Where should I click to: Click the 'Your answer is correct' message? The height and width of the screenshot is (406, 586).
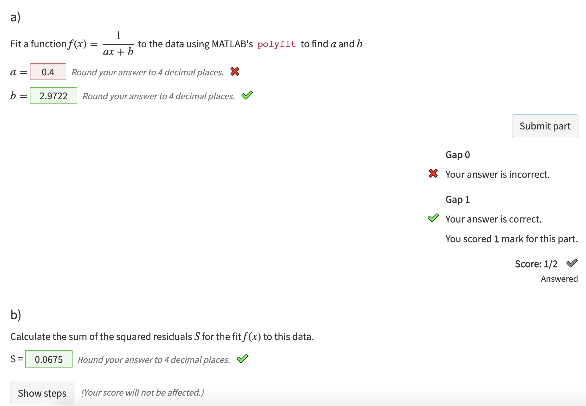pos(493,219)
